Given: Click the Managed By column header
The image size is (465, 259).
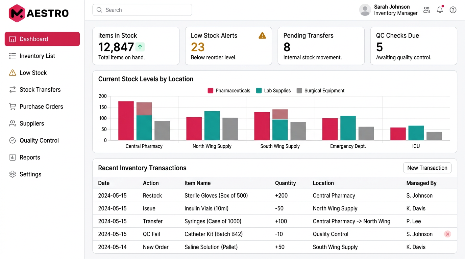Looking at the screenshot, I should [421, 183].
